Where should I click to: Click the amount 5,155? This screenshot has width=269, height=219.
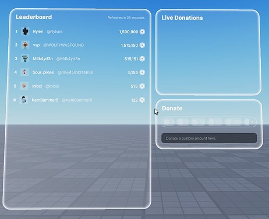(133, 72)
